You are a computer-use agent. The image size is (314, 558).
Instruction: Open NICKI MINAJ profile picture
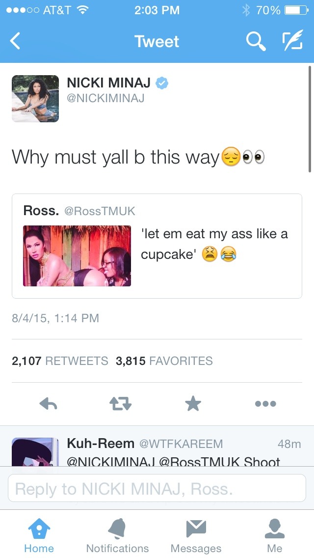pyautogui.click(x=35, y=99)
